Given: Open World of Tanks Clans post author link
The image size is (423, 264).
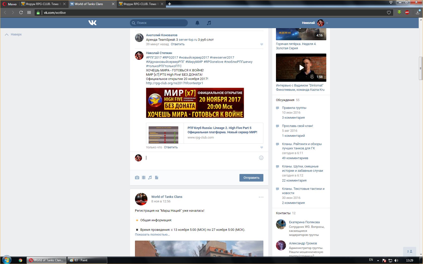Looking at the screenshot, I should pyautogui.click(x=167, y=197).
